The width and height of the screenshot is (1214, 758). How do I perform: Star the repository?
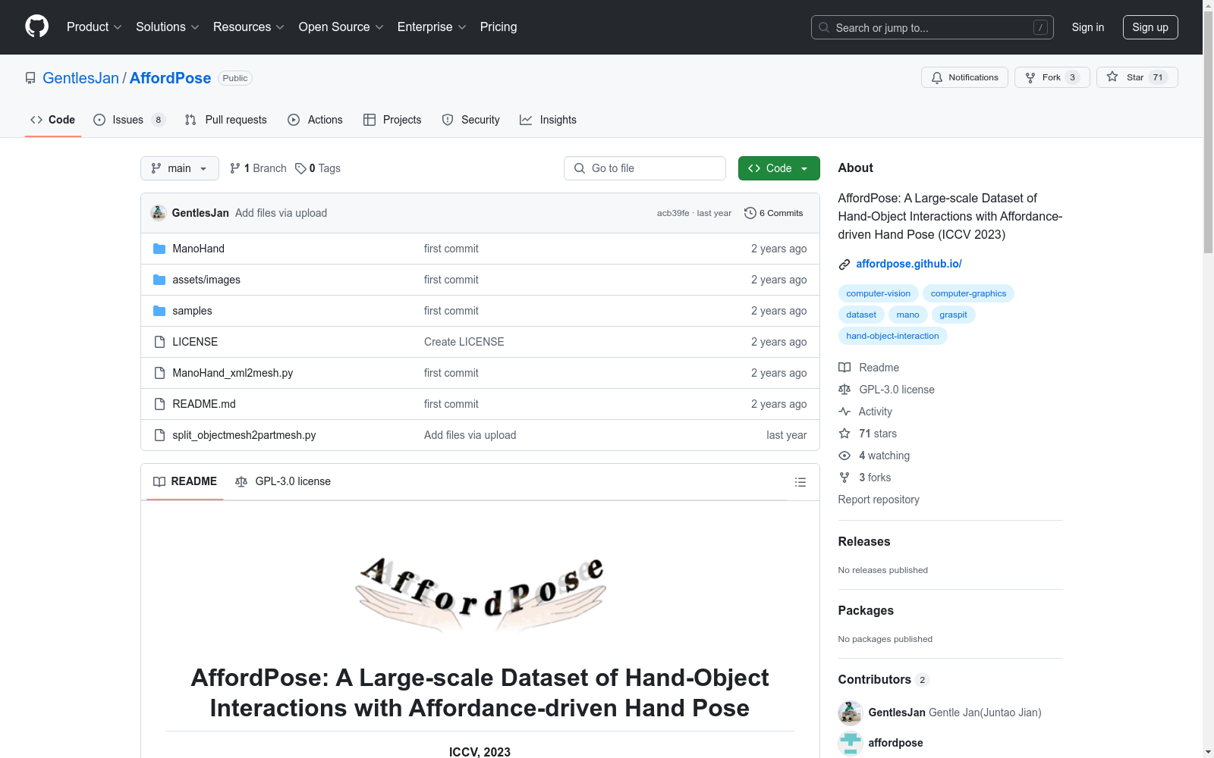[1137, 77]
